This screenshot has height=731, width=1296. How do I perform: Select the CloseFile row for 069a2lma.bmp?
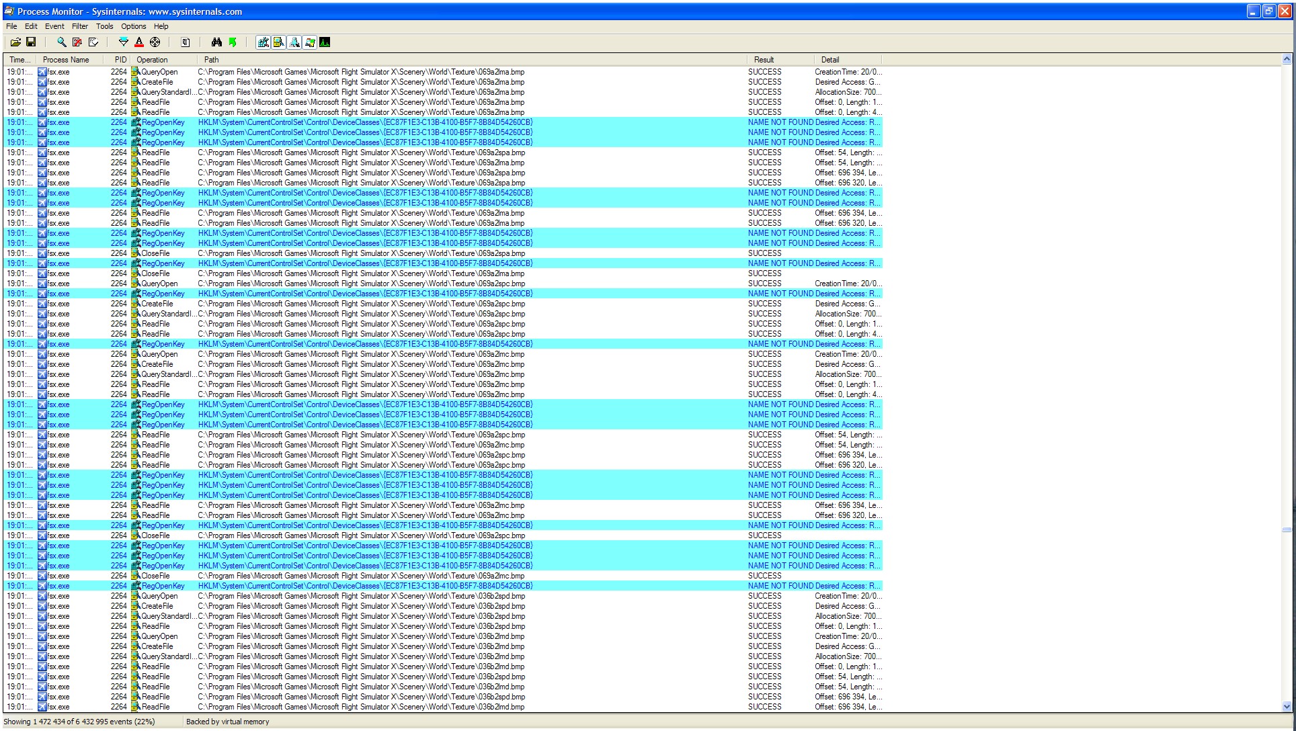pyautogui.click(x=443, y=273)
